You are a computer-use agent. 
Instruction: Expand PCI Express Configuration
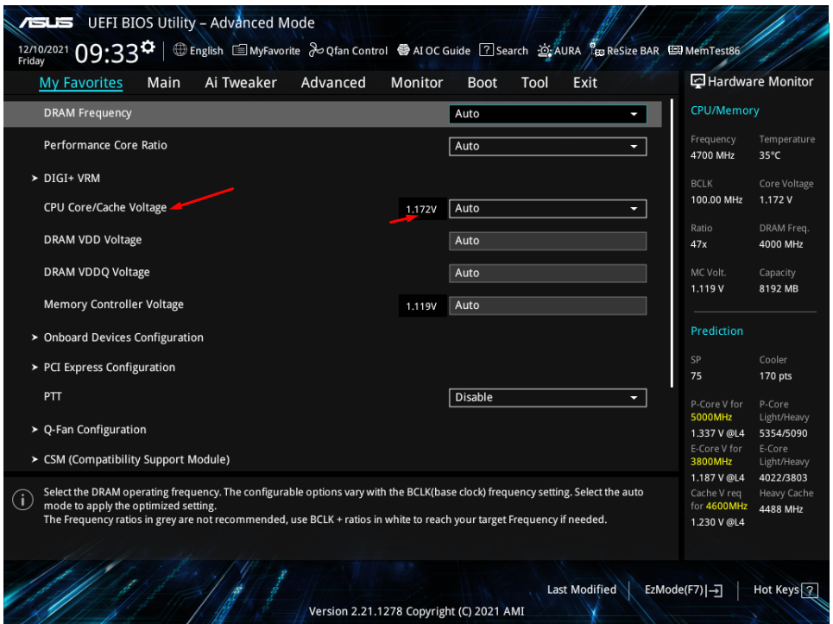pyautogui.click(x=109, y=368)
